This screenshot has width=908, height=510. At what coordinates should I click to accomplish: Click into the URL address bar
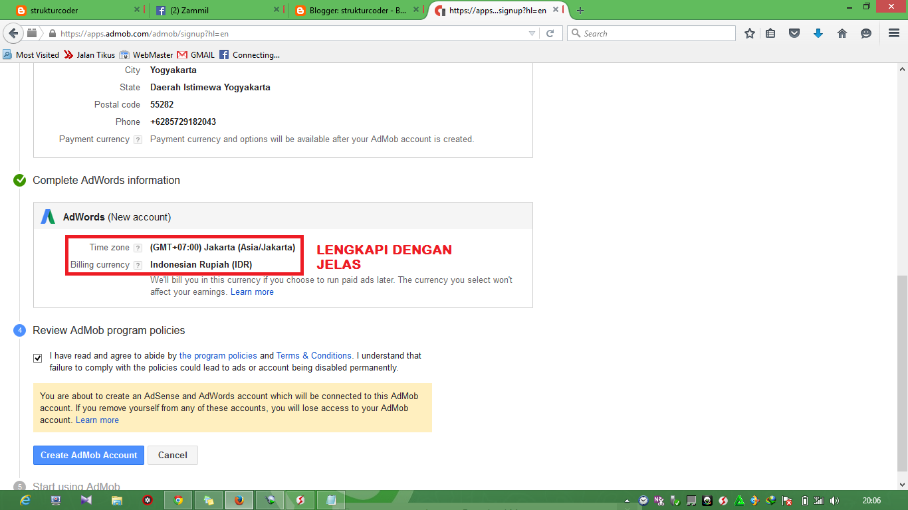tap(292, 33)
